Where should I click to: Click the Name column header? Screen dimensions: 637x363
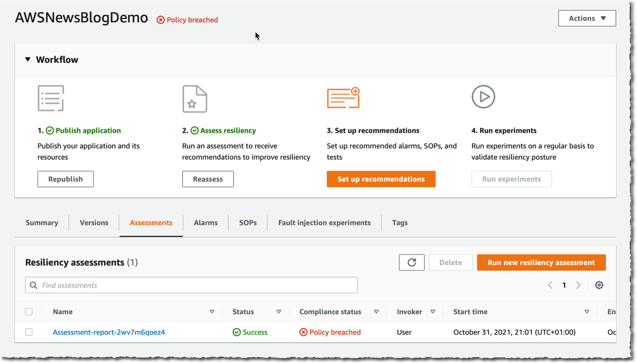(63, 312)
